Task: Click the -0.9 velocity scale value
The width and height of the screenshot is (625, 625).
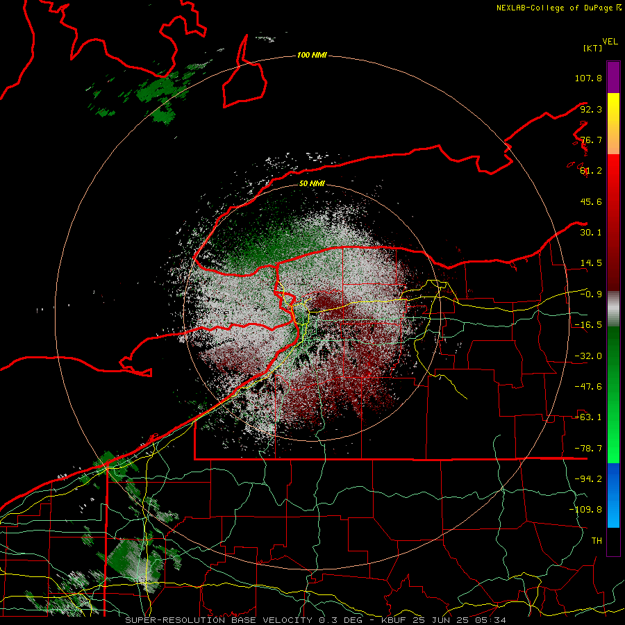Action: coord(591,294)
